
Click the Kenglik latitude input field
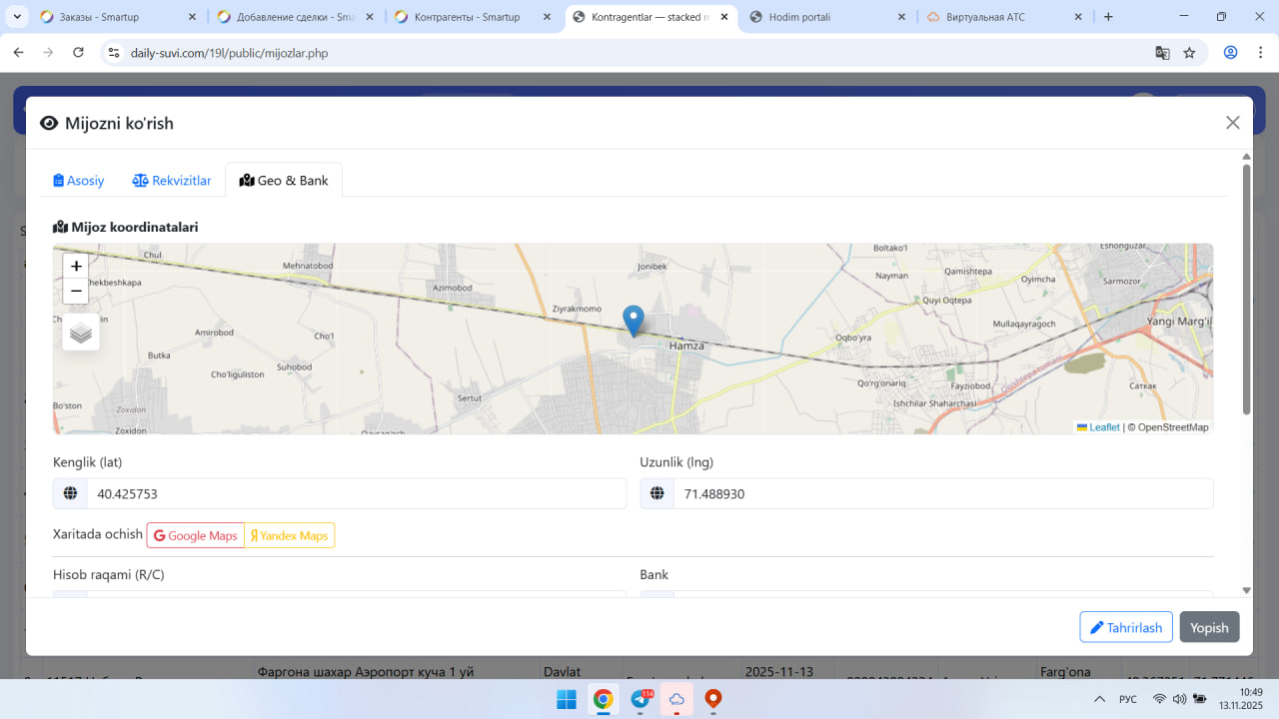coord(356,493)
